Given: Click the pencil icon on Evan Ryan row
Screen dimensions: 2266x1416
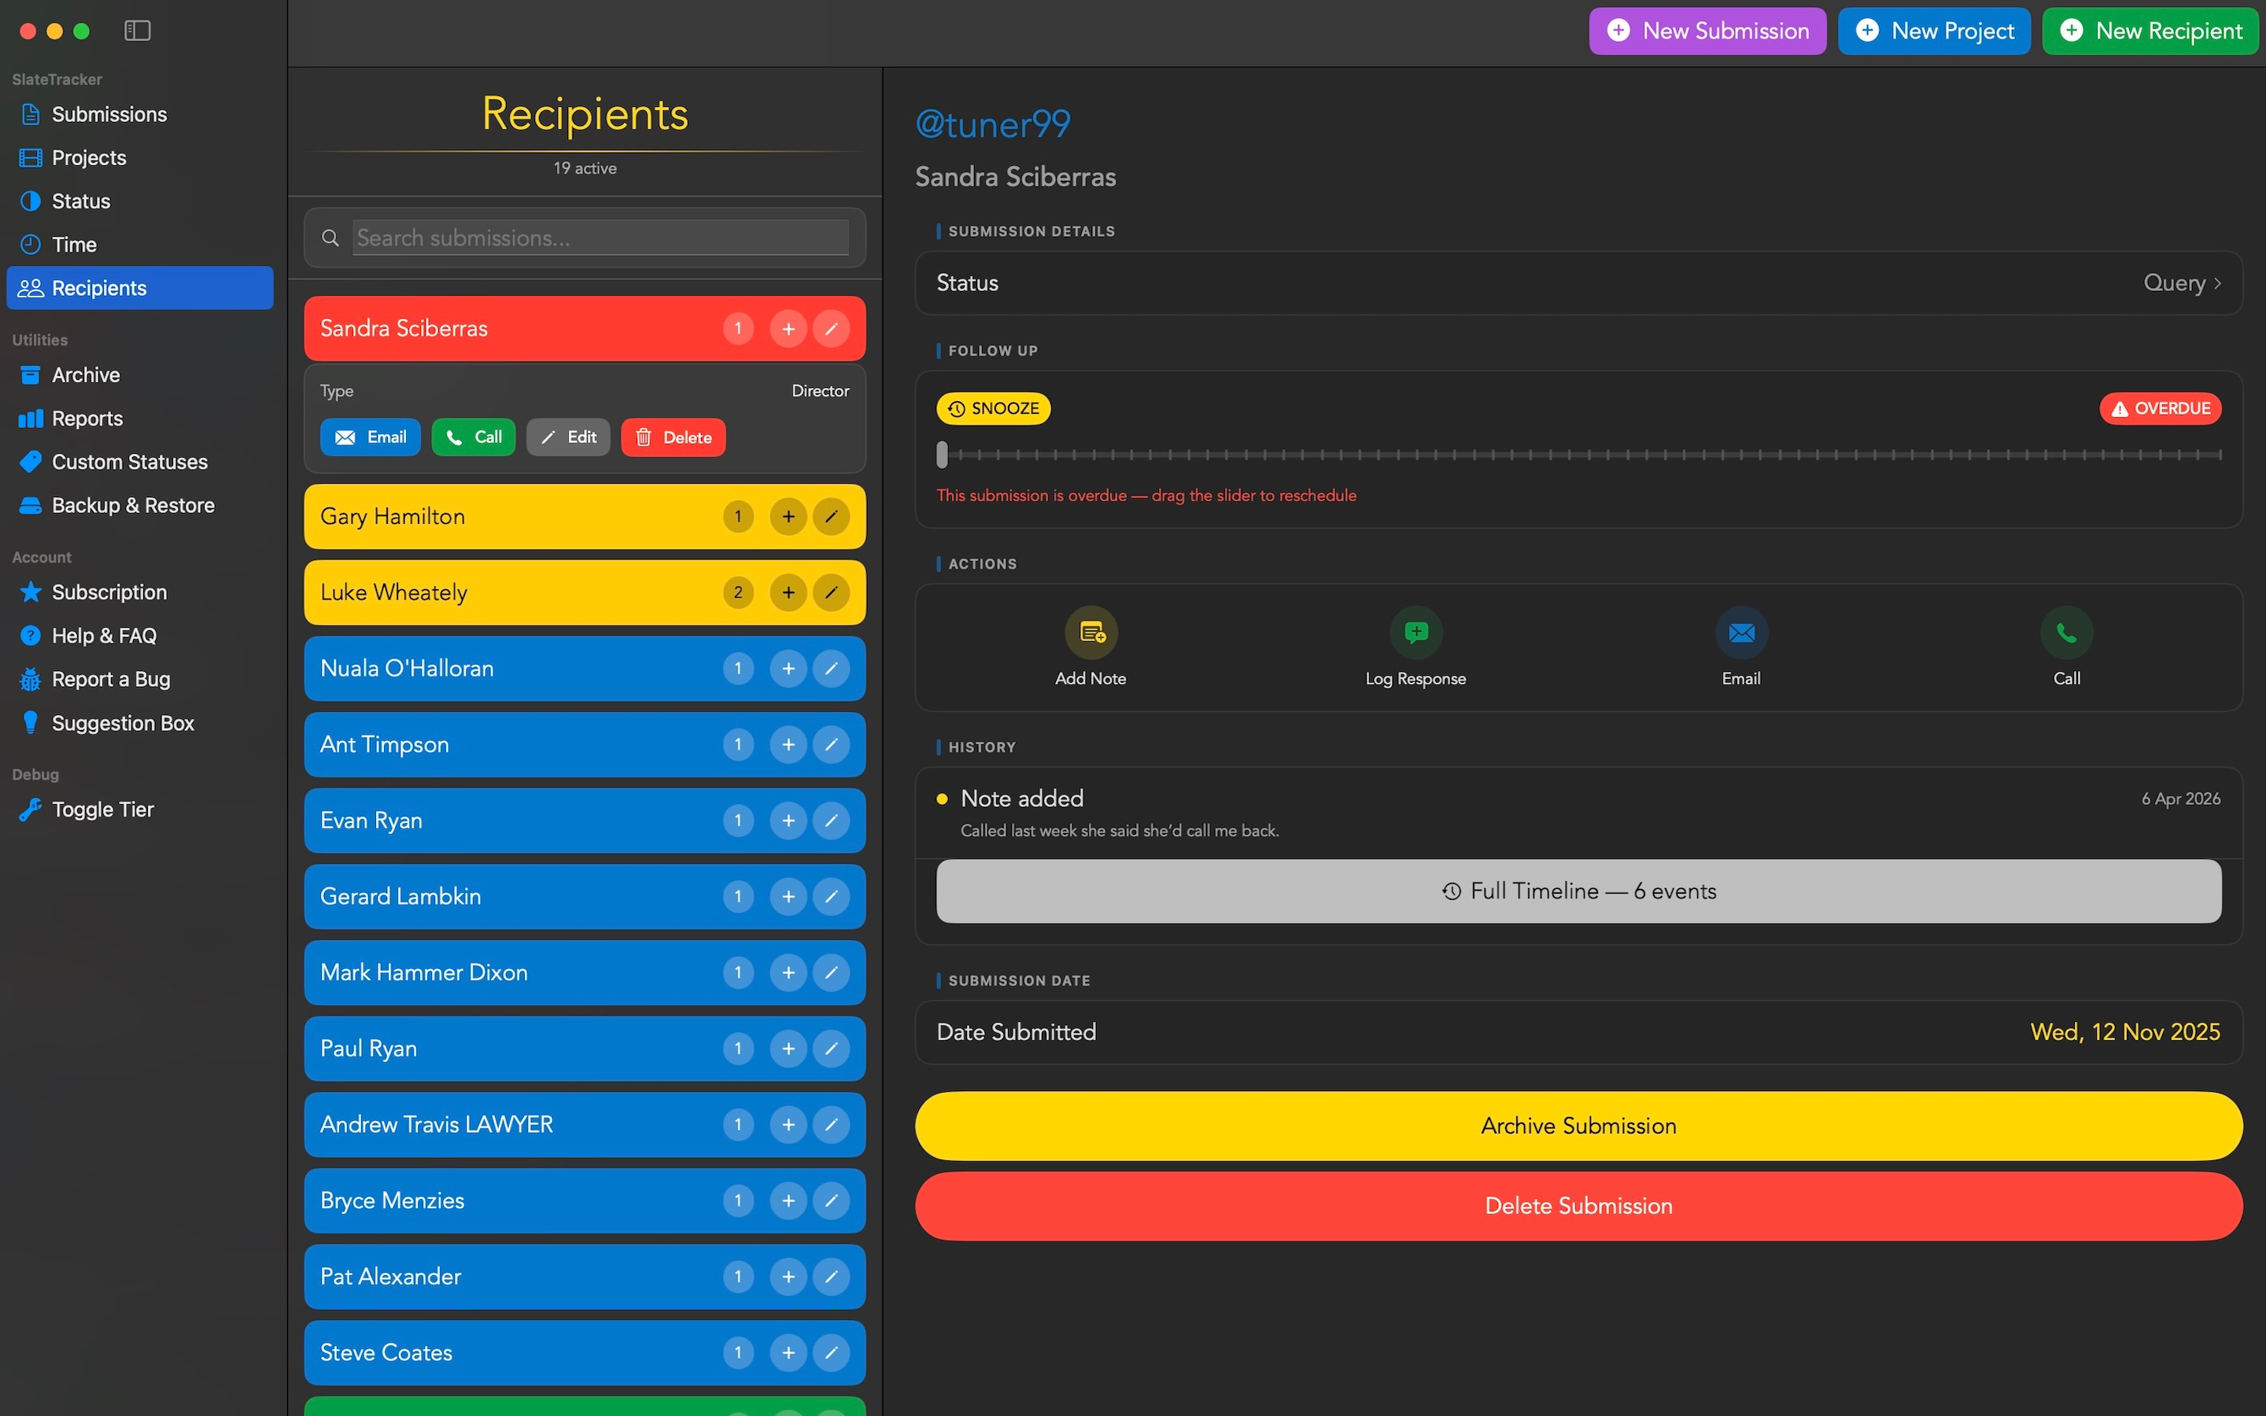Looking at the screenshot, I should coord(831,820).
